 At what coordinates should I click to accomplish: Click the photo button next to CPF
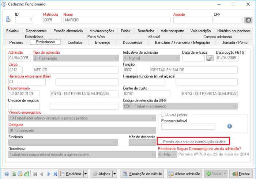248,20
